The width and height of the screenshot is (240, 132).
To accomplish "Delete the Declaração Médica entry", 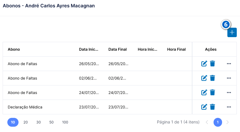I will [x=212, y=107].
